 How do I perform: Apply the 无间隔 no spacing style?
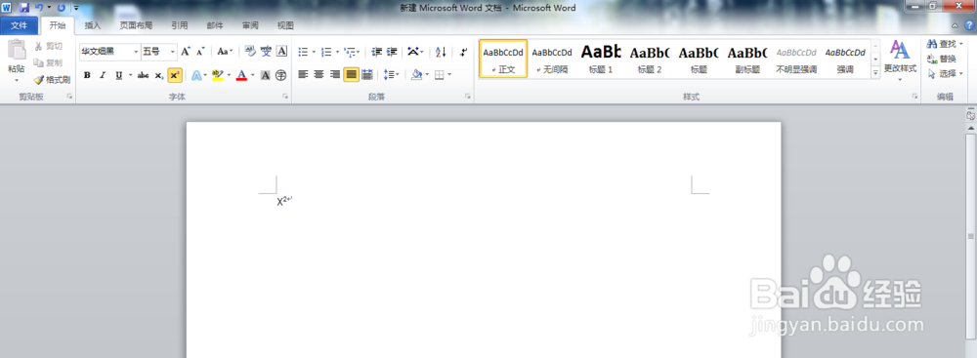point(552,59)
